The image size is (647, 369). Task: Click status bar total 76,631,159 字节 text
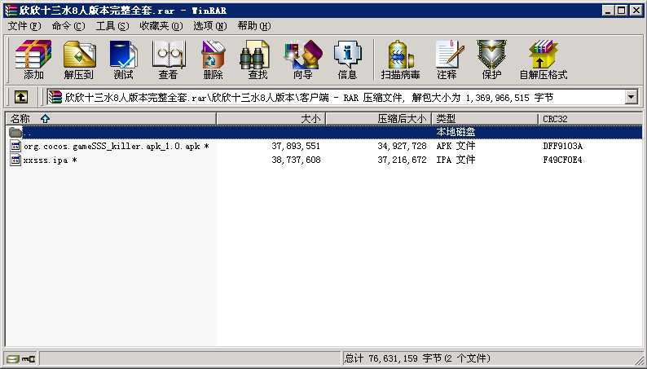pyautogui.click(x=417, y=358)
